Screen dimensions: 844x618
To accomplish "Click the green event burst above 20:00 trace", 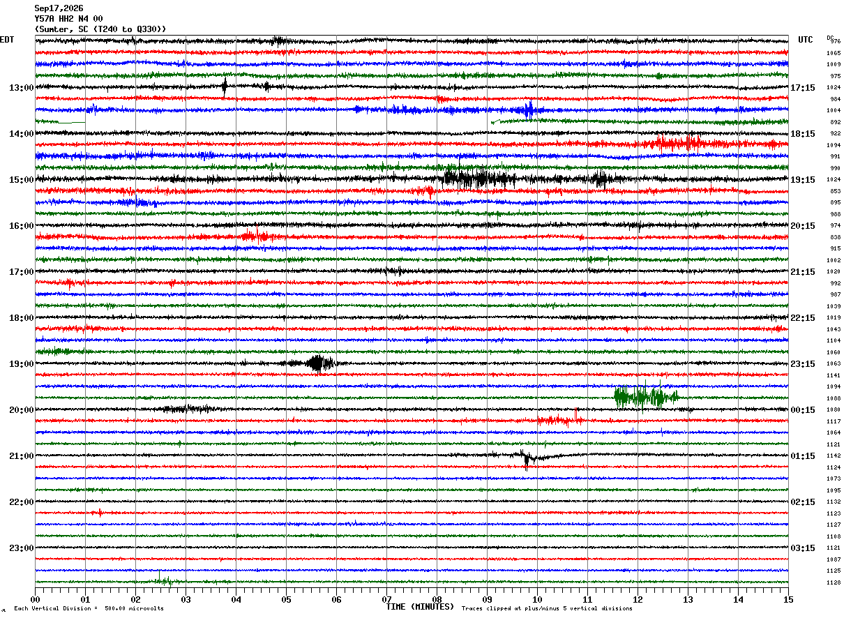I will 645,396.
